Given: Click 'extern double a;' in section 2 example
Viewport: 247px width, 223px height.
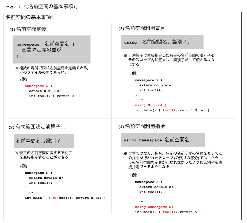Looking at the screenshot, I should (46, 178).
